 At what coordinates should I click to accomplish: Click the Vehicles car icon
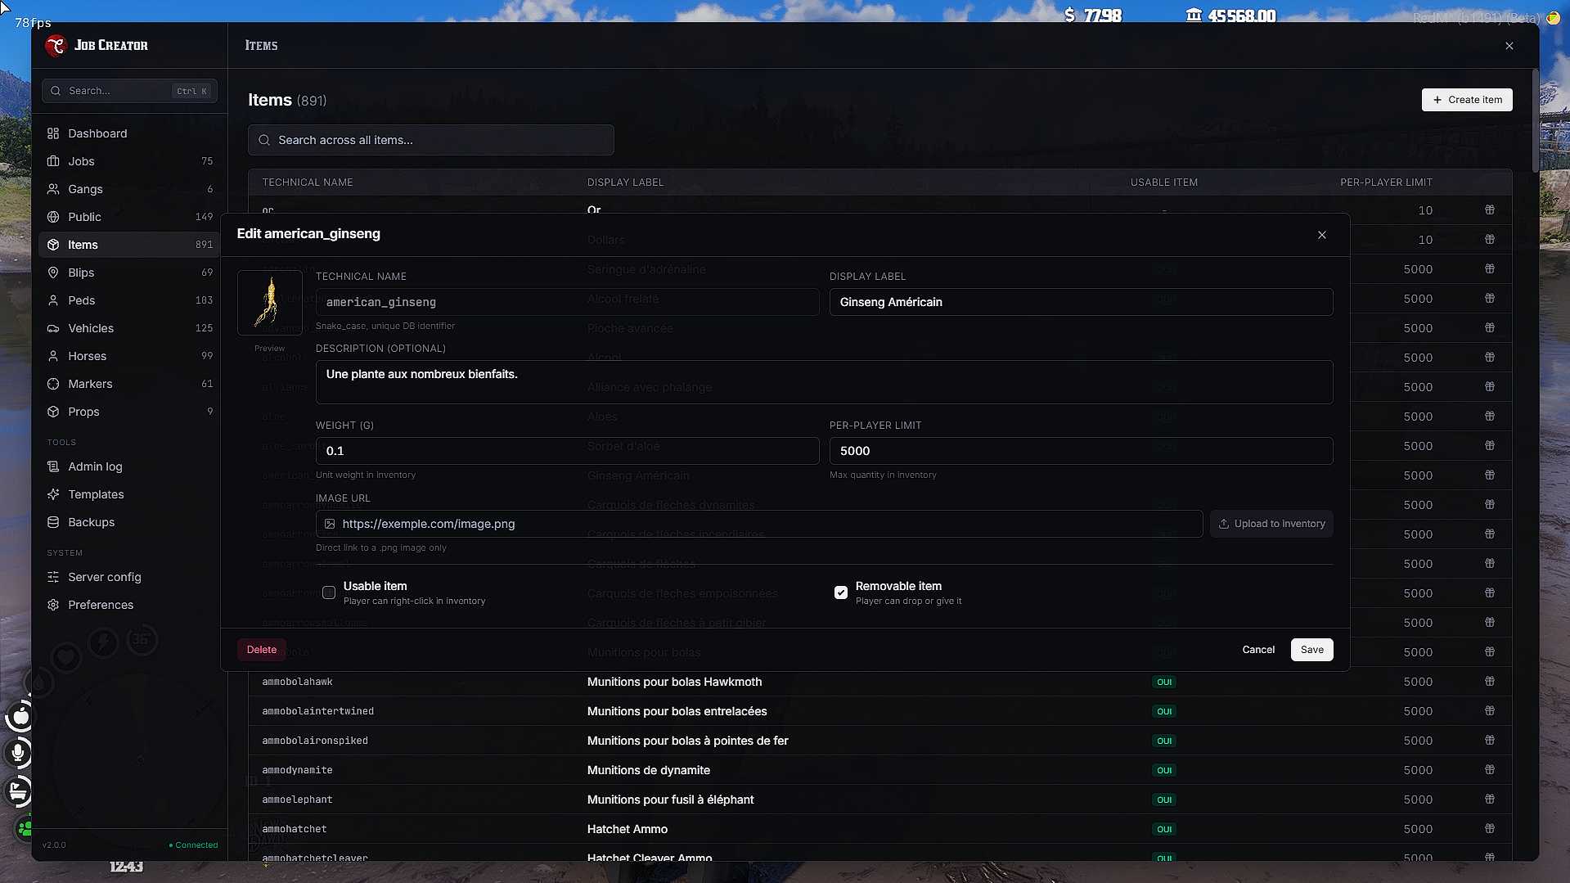pyautogui.click(x=53, y=328)
